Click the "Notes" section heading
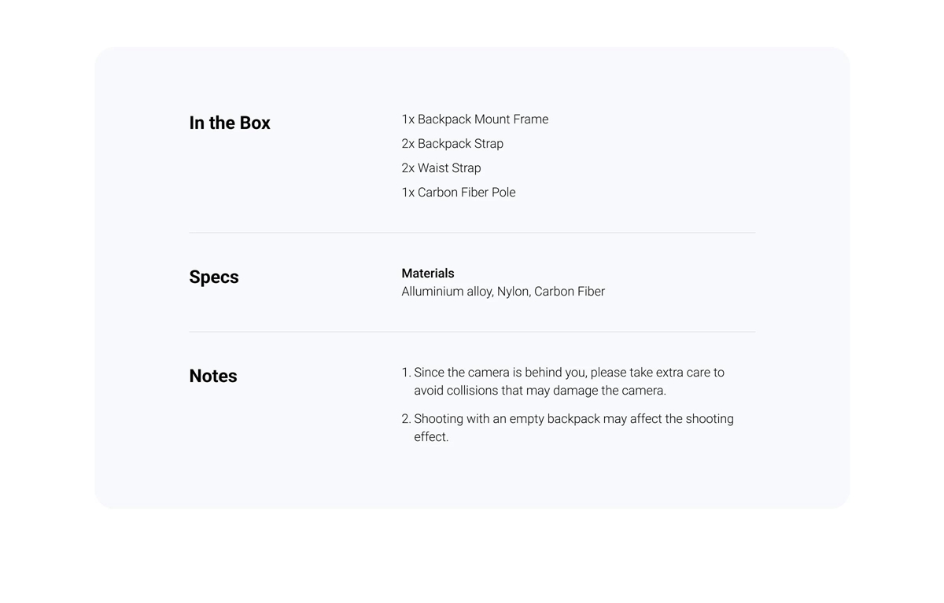This screenshot has width=944, height=603. 213,377
